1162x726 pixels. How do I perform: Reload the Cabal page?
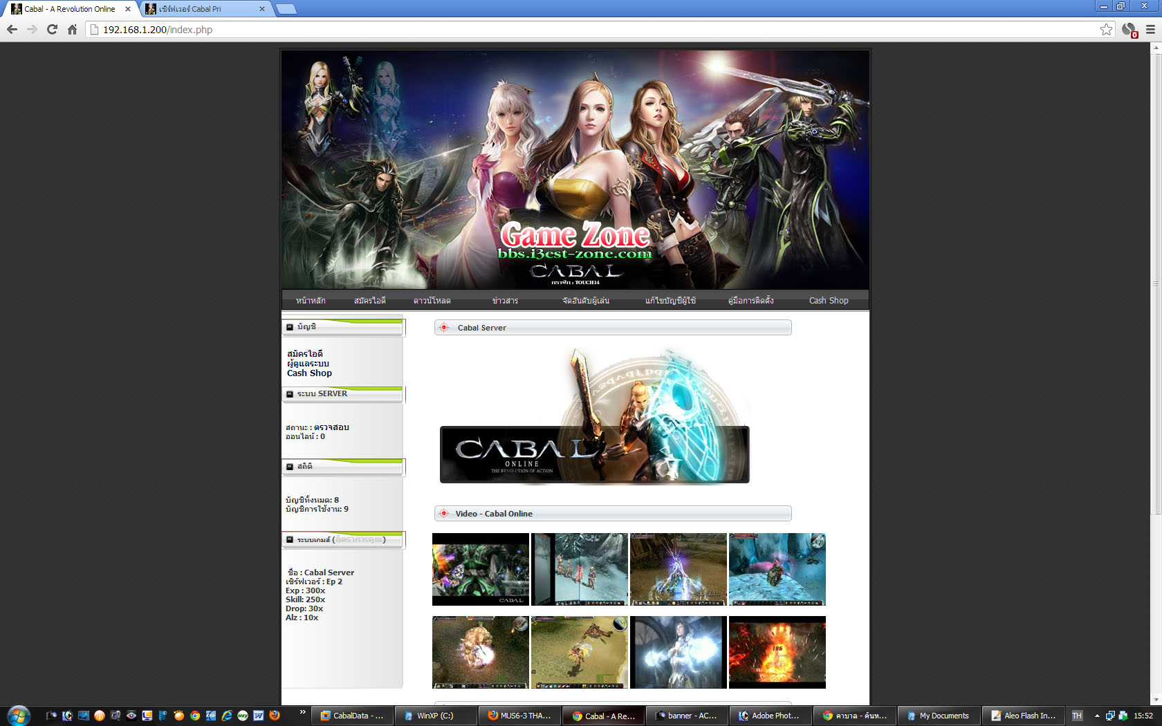52,30
